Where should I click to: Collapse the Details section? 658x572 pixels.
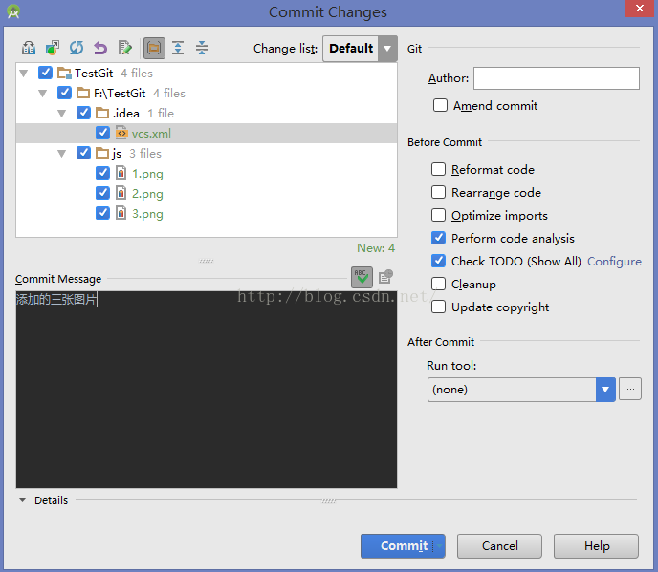coord(23,499)
